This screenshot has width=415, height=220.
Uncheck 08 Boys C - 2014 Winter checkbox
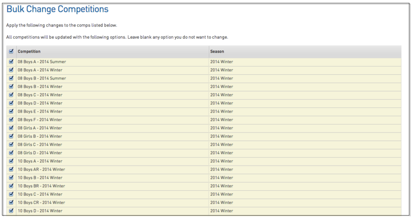tap(11, 95)
